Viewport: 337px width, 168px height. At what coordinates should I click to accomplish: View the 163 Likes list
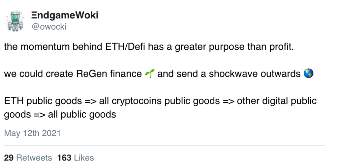click(76, 158)
